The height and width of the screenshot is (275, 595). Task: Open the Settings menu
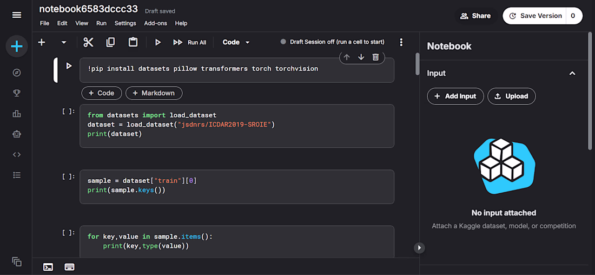point(125,23)
